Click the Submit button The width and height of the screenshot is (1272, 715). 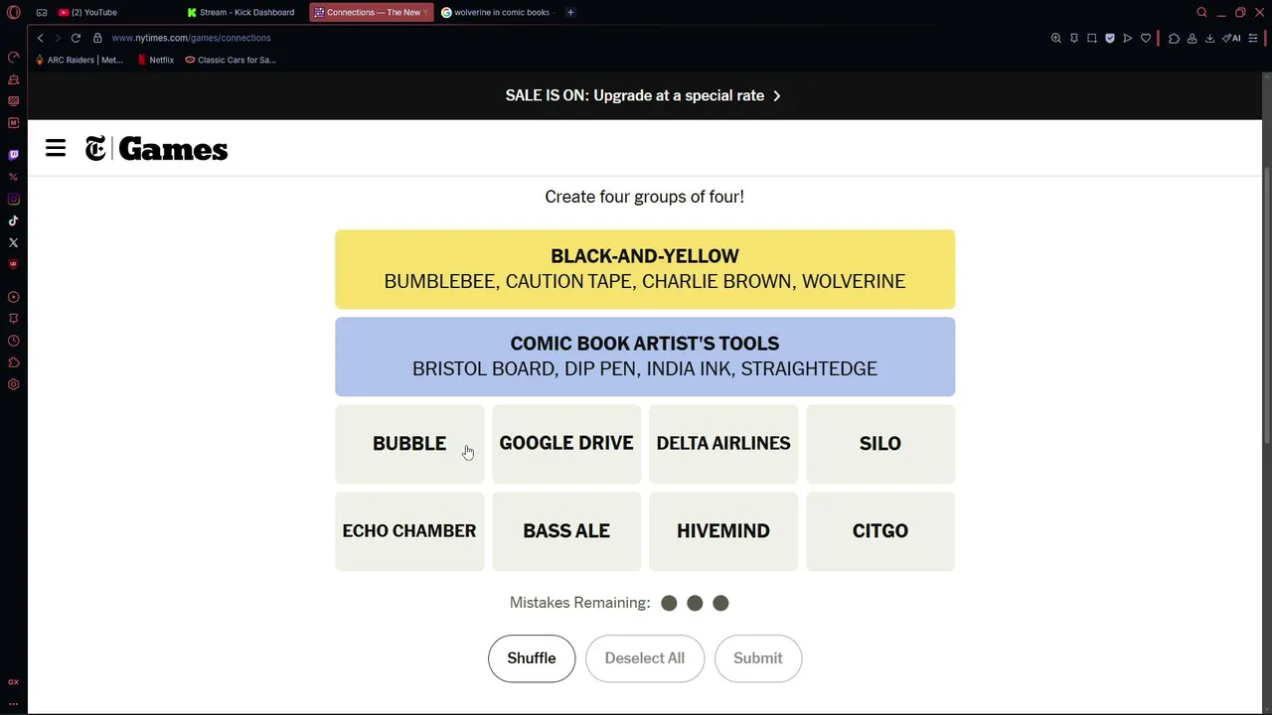pyautogui.click(x=758, y=658)
